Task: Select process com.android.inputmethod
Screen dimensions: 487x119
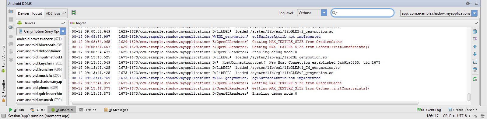Action: (x=39, y=57)
